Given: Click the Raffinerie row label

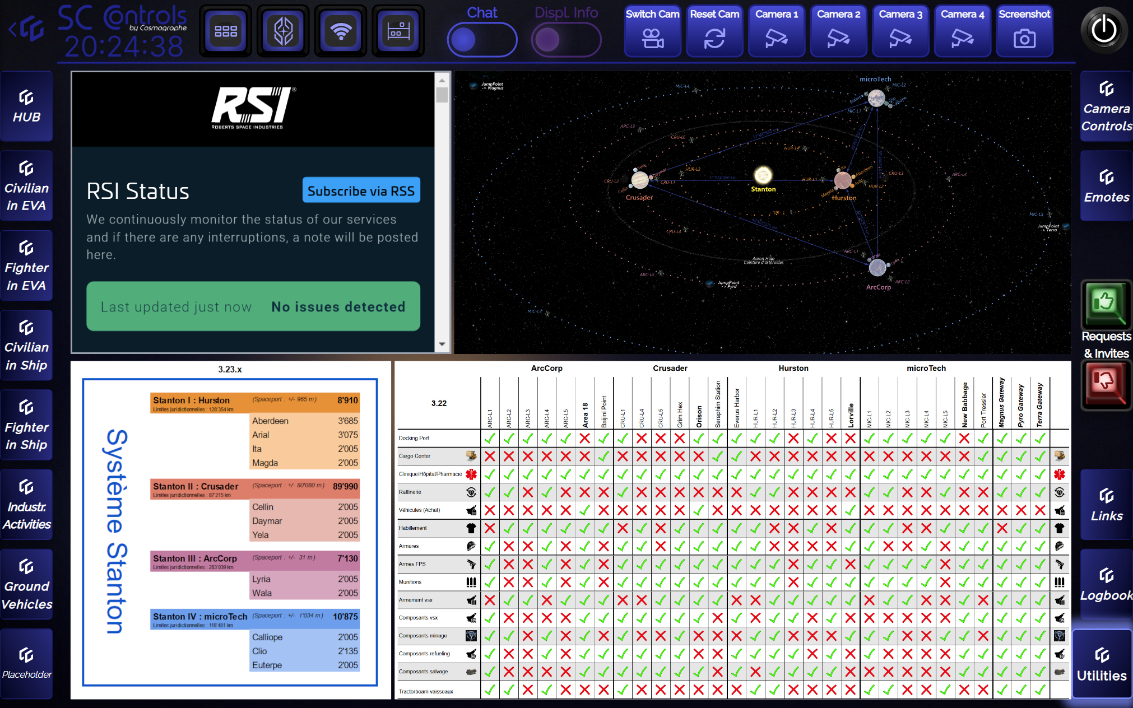Looking at the screenshot, I should click(410, 492).
